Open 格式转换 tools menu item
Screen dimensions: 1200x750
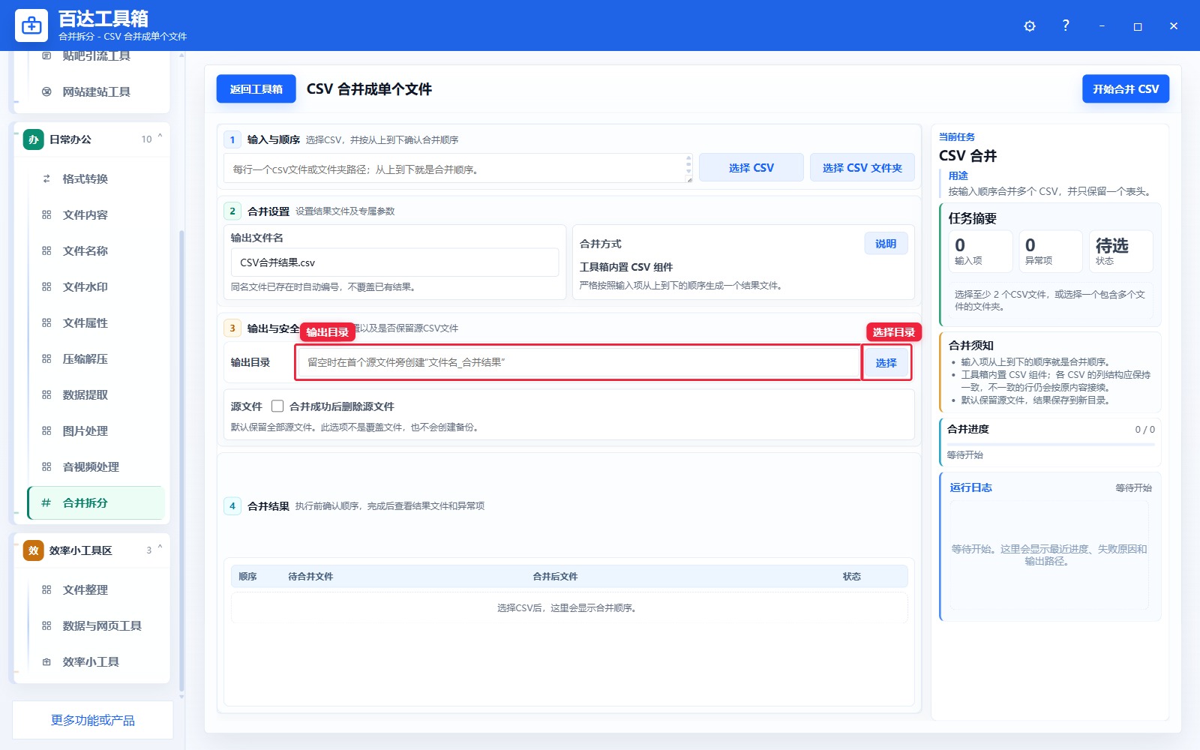96,178
